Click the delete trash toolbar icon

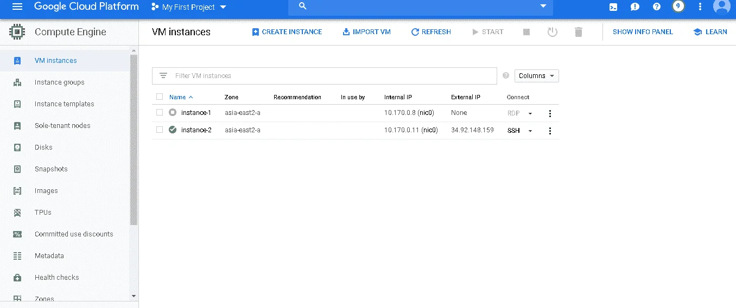pos(579,32)
